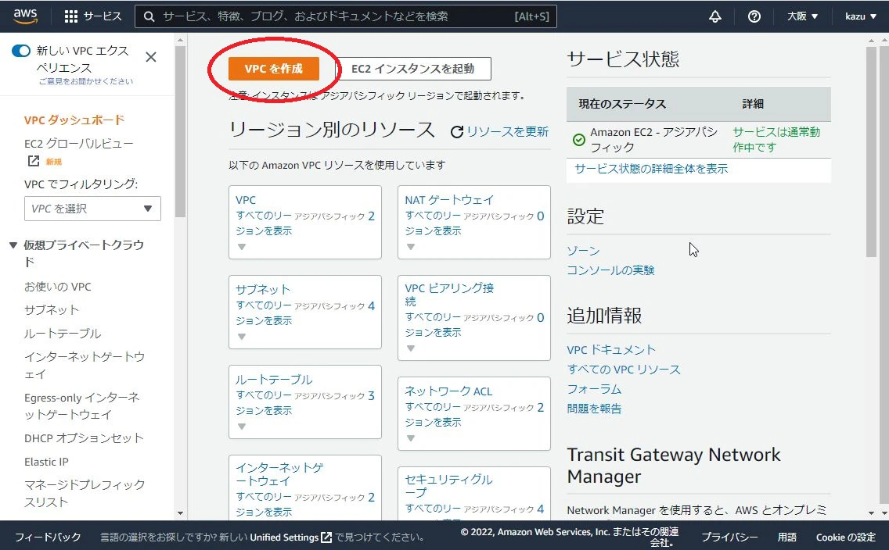Expand the サブネット card region arrow
The image size is (889, 550).
tap(242, 337)
